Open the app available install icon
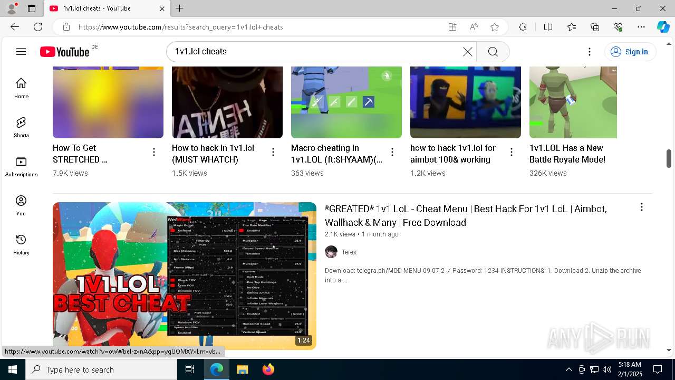Image resolution: width=675 pixels, height=380 pixels. (x=452, y=27)
